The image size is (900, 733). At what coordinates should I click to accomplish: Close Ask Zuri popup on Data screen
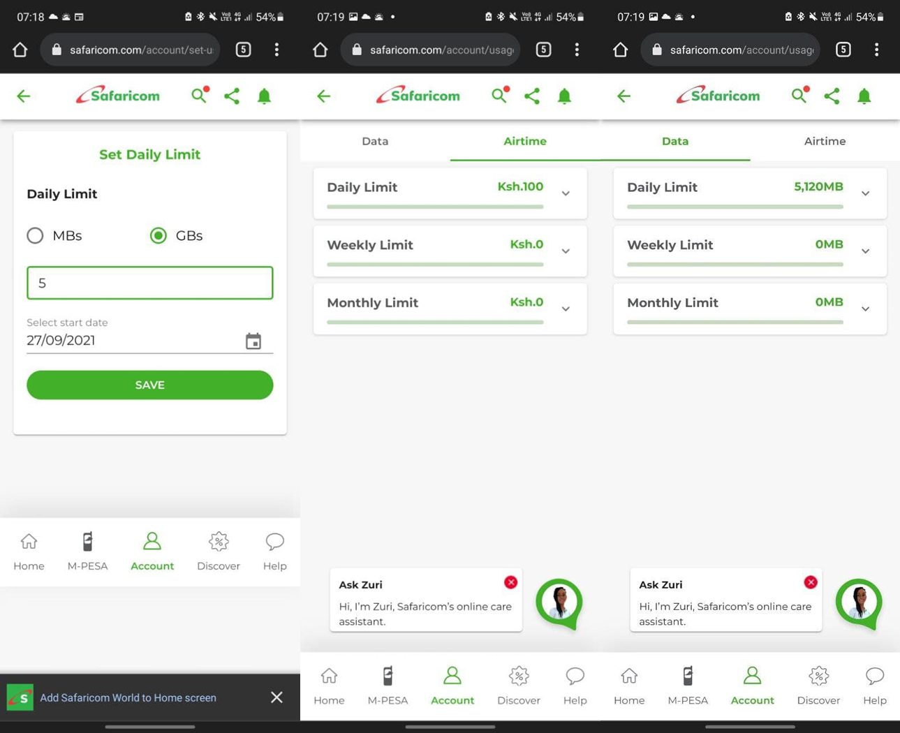coord(810,582)
